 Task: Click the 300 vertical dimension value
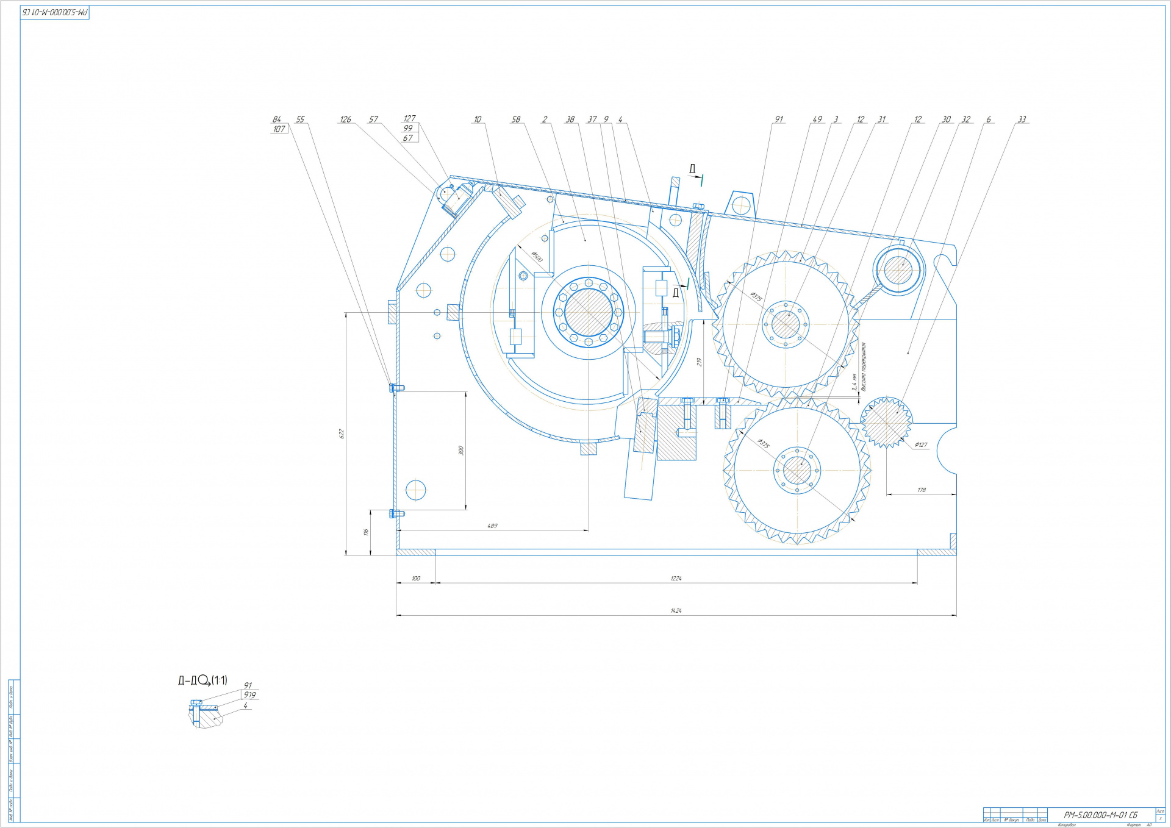pos(461,450)
